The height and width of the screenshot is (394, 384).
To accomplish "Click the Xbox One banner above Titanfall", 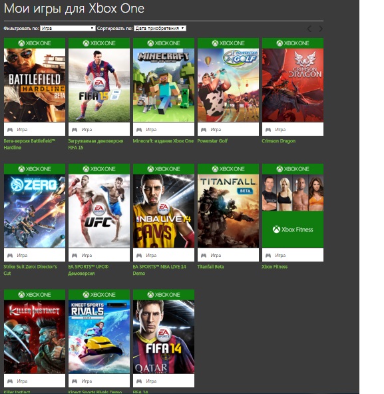I will click(228, 169).
